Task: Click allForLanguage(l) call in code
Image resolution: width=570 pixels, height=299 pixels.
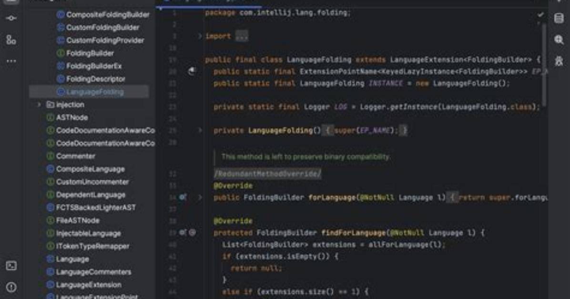Action: click(405, 245)
